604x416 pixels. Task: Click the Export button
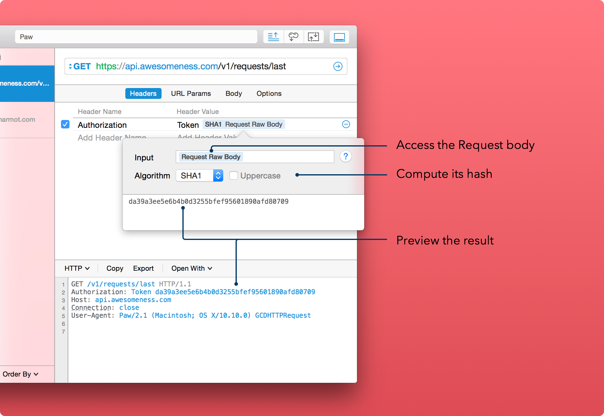143,268
